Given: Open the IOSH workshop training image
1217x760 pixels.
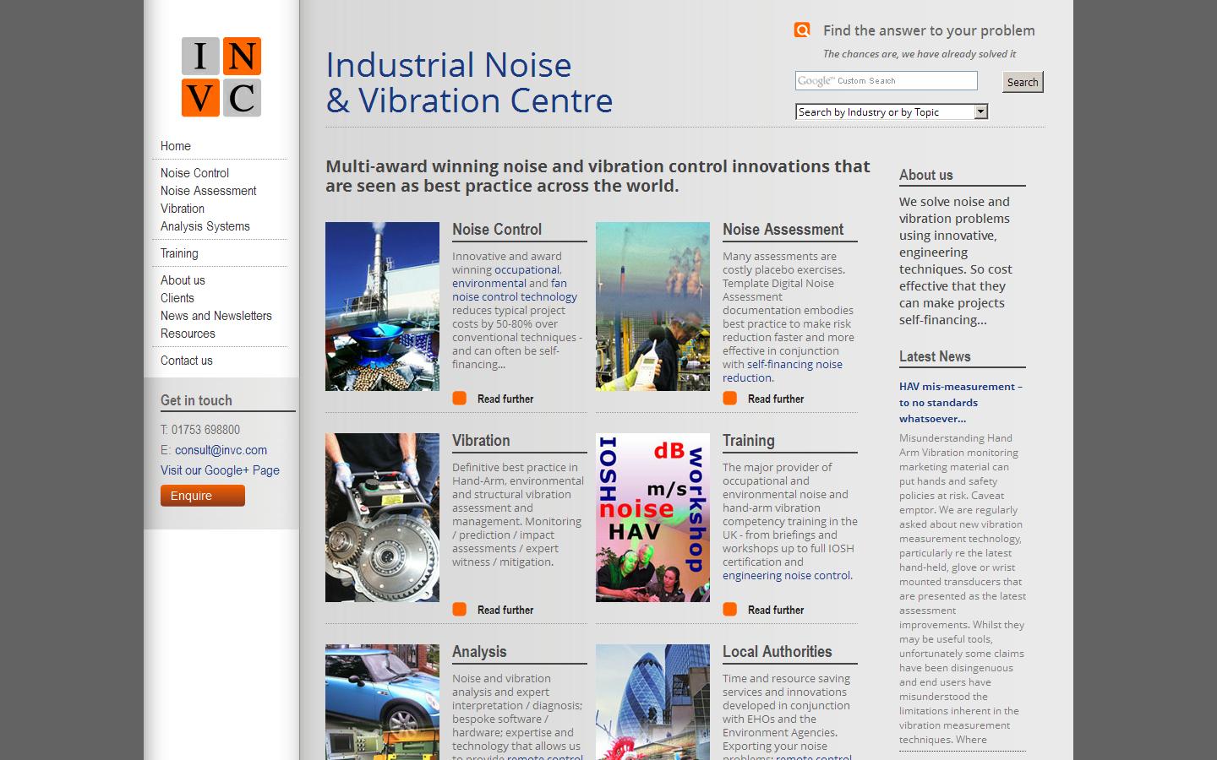Looking at the screenshot, I should tap(652, 517).
